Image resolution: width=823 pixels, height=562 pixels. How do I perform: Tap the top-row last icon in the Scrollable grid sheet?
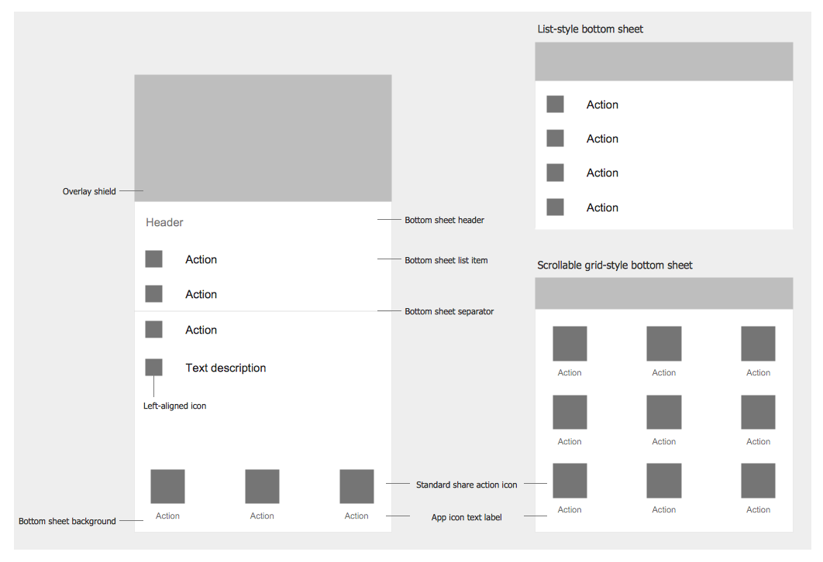758,344
